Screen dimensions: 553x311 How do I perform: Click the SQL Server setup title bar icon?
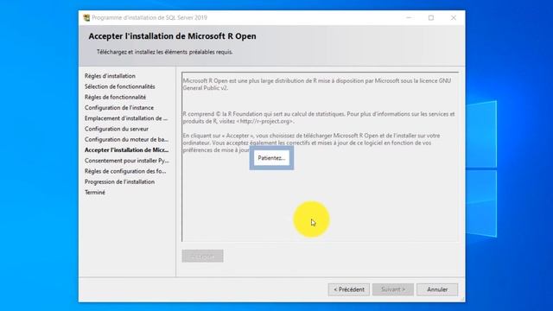[x=86, y=17]
